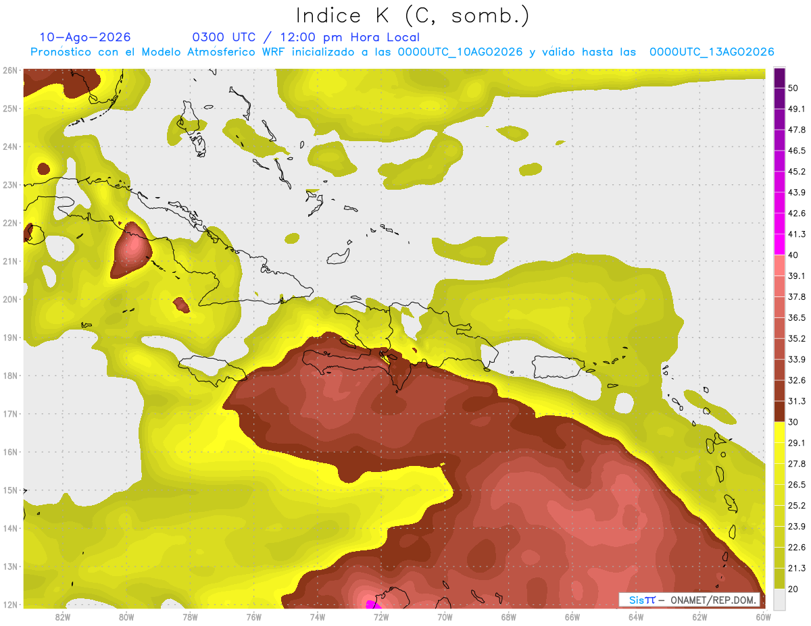Click the longitude label '78W'
The height and width of the screenshot is (626, 811).
click(x=190, y=617)
